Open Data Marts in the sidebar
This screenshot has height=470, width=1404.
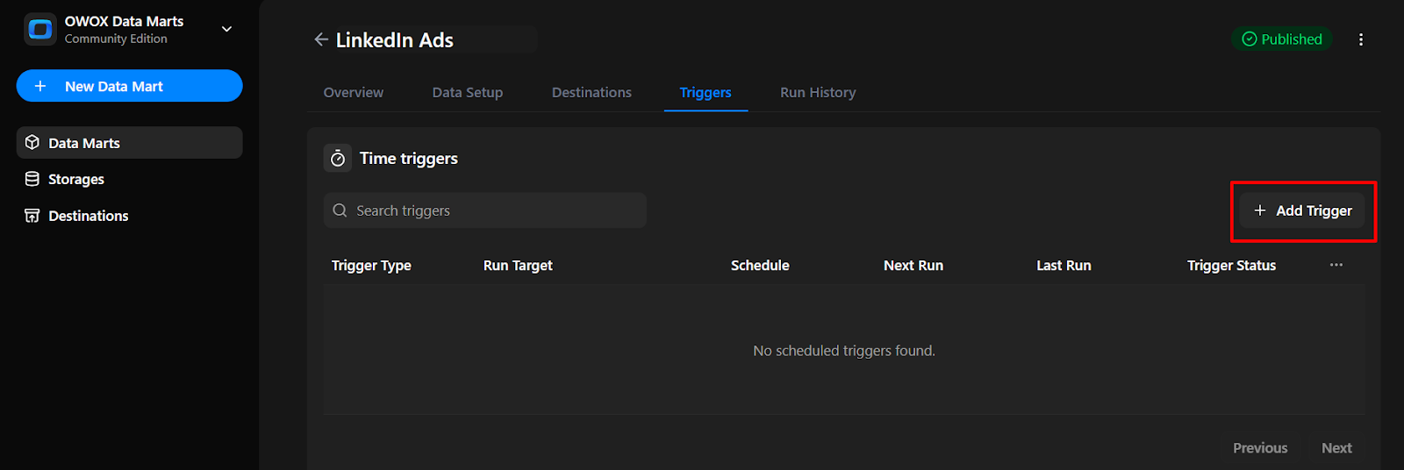(x=129, y=143)
